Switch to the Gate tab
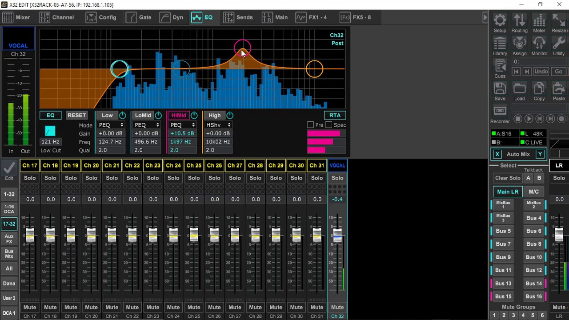This screenshot has height=320, width=569. pos(139,17)
